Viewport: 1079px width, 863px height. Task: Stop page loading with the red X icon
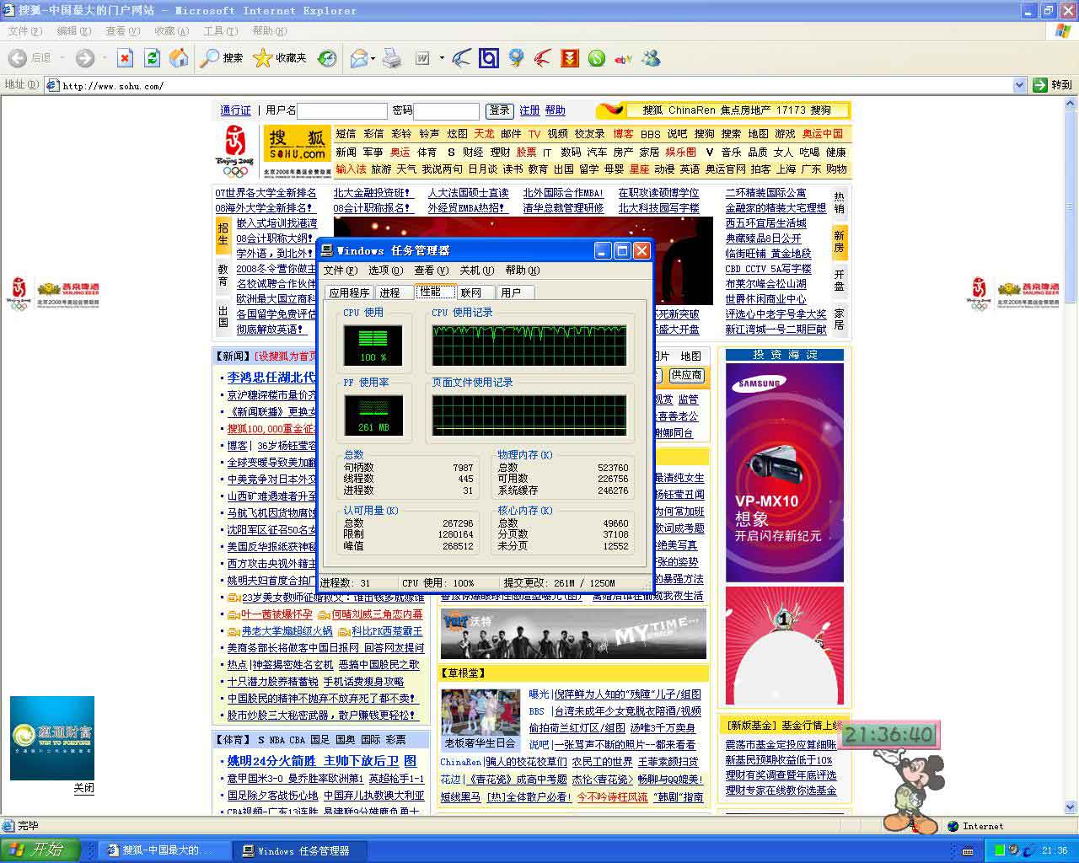pyautogui.click(x=125, y=58)
